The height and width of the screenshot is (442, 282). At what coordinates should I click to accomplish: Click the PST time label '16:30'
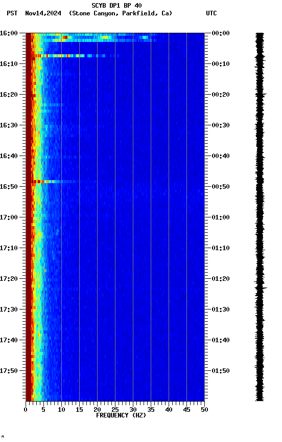coord(9,125)
